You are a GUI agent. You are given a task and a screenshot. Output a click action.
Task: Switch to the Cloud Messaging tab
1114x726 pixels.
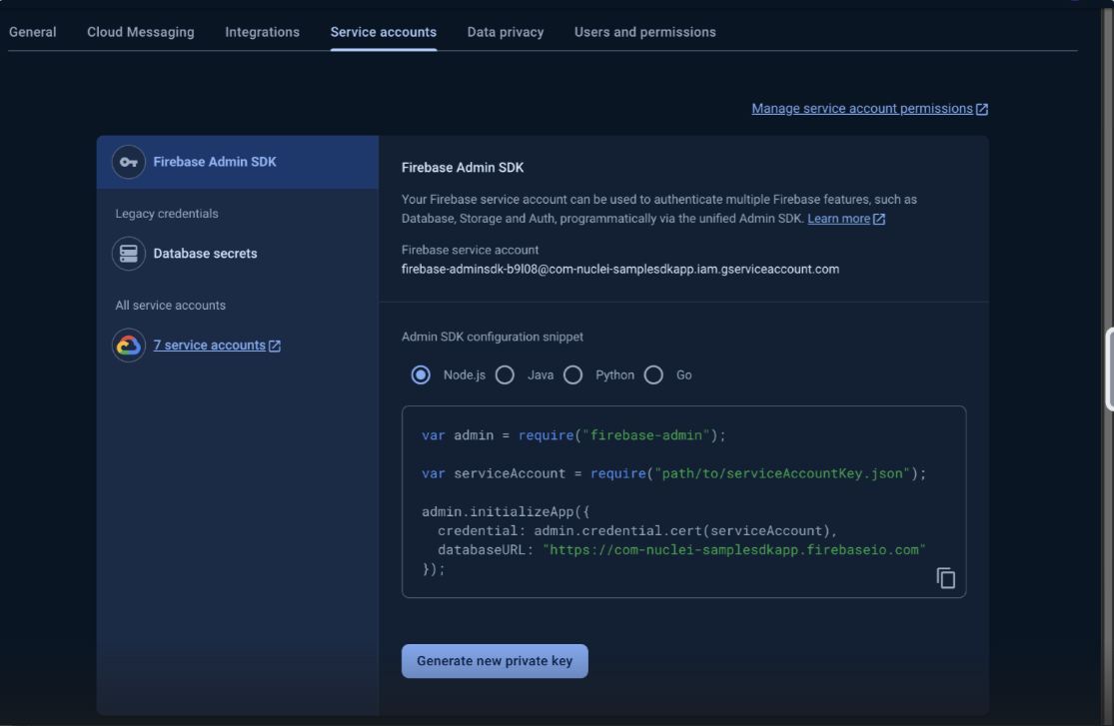[140, 31]
